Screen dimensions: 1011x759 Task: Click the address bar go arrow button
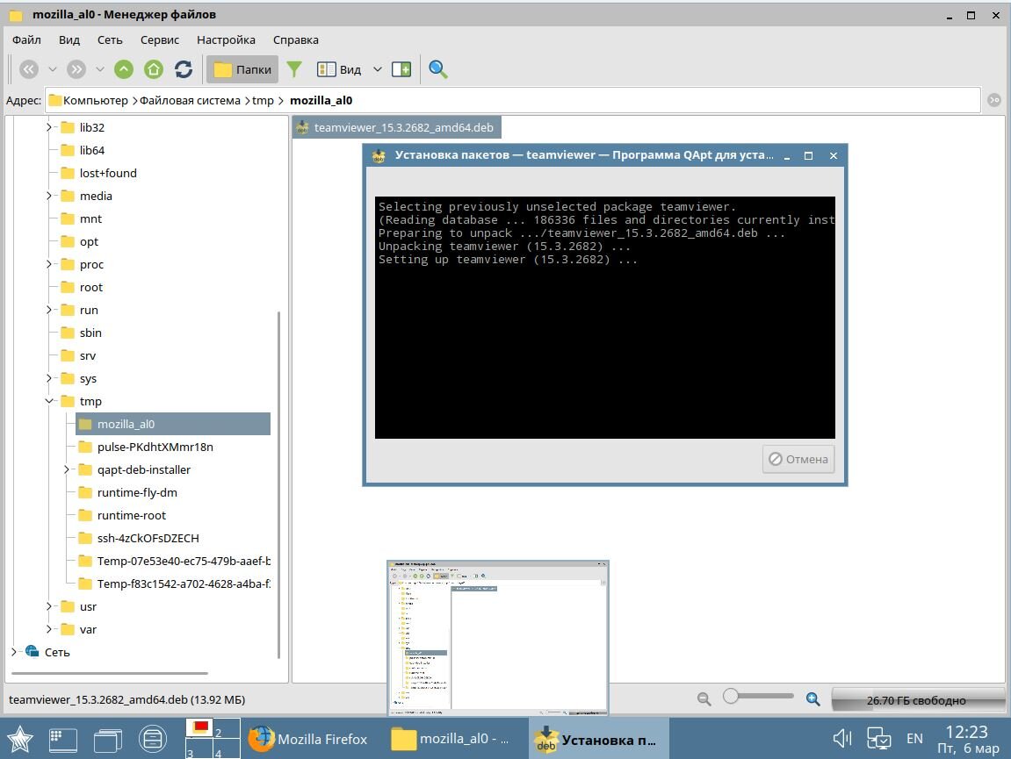pos(994,101)
